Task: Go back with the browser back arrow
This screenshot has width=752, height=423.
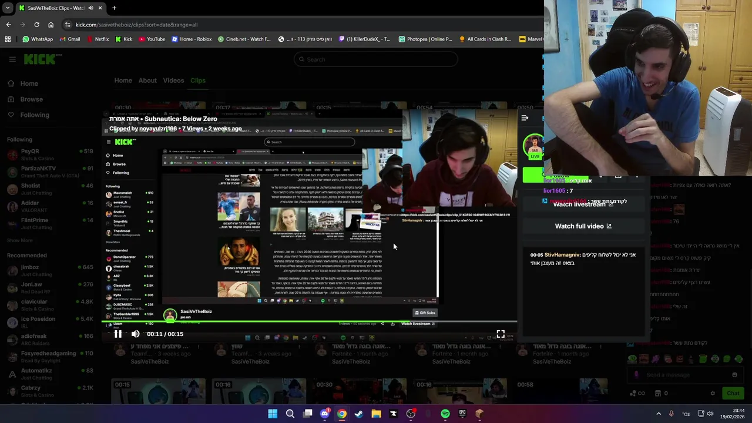Action: (x=8, y=25)
